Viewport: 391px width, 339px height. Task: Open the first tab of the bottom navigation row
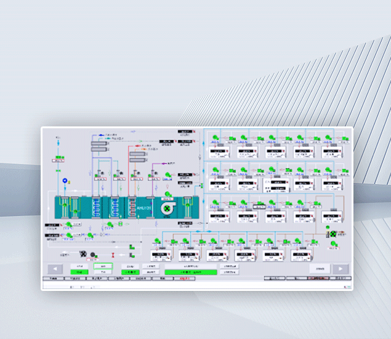coord(54,279)
